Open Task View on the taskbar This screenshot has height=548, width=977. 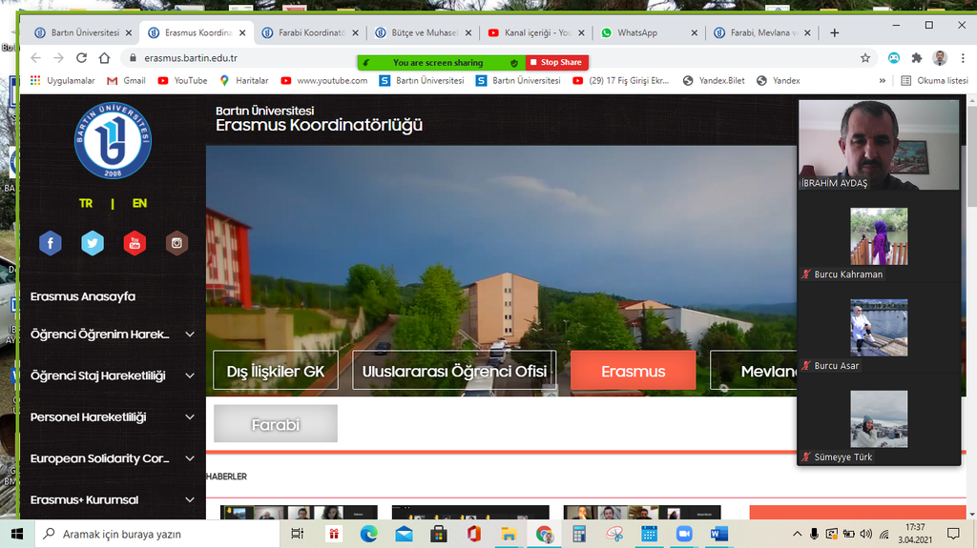(298, 534)
